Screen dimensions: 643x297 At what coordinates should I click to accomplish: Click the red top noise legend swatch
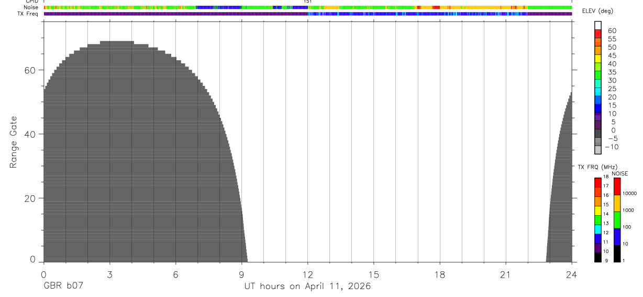pyautogui.click(x=617, y=186)
